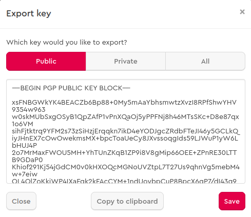Choose the All keys export option
Image resolution: width=251 pixels, height=217 pixels.
coord(205,61)
